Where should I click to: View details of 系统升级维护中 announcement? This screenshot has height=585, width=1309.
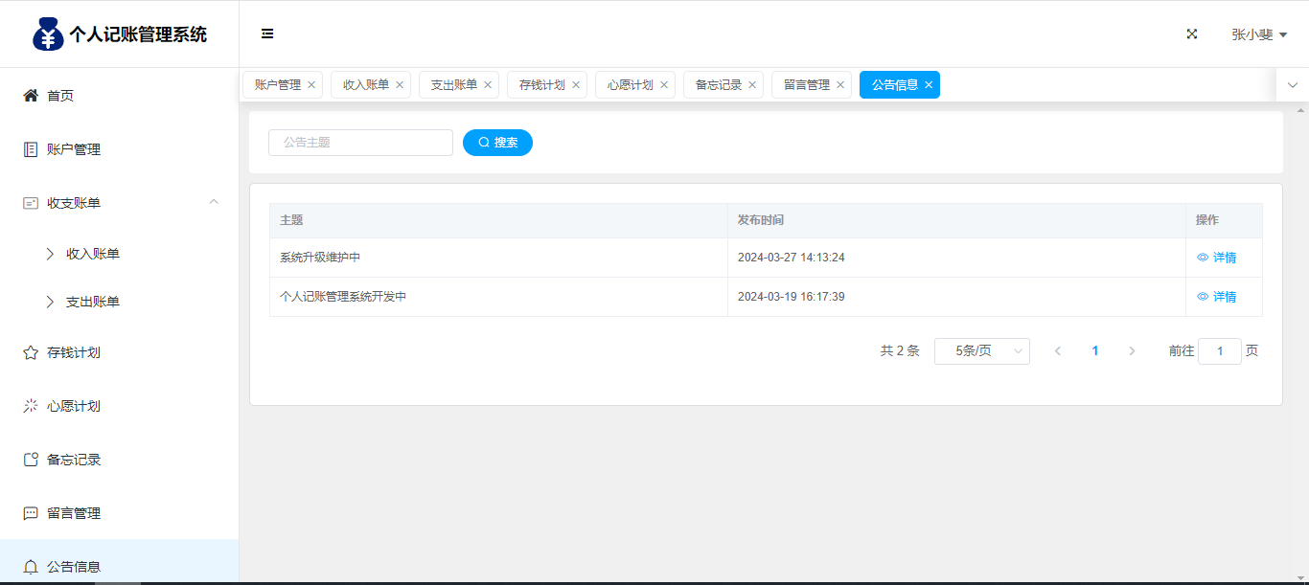pyautogui.click(x=1217, y=258)
